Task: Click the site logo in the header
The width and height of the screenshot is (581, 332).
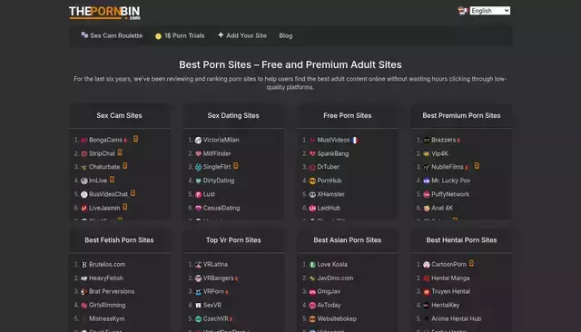Action: click(104, 13)
